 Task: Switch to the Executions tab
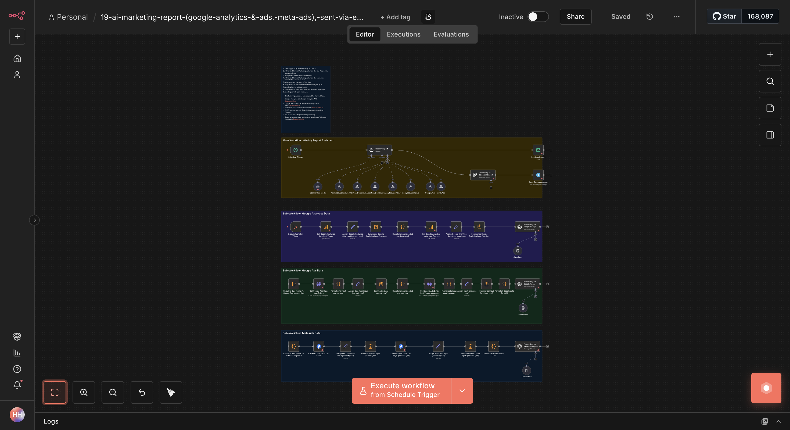click(403, 34)
